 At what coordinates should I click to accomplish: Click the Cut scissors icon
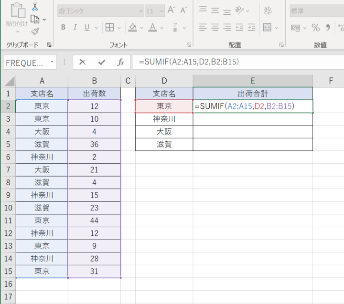click(x=35, y=6)
